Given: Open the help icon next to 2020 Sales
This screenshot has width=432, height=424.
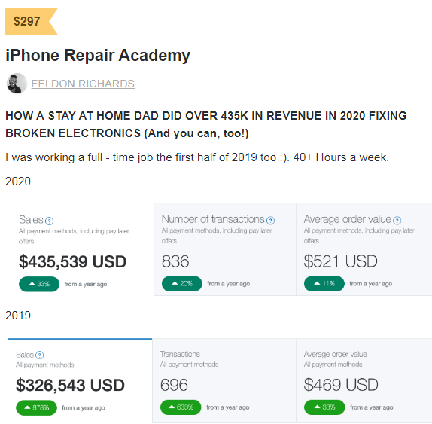Looking at the screenshot, I should [49, 221].
